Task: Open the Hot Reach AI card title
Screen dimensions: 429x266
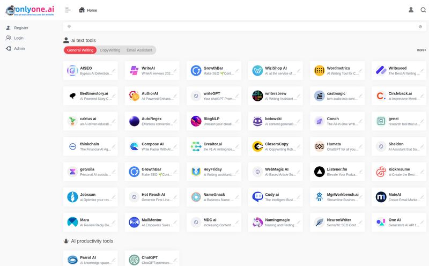Action: tap(153, 195)
